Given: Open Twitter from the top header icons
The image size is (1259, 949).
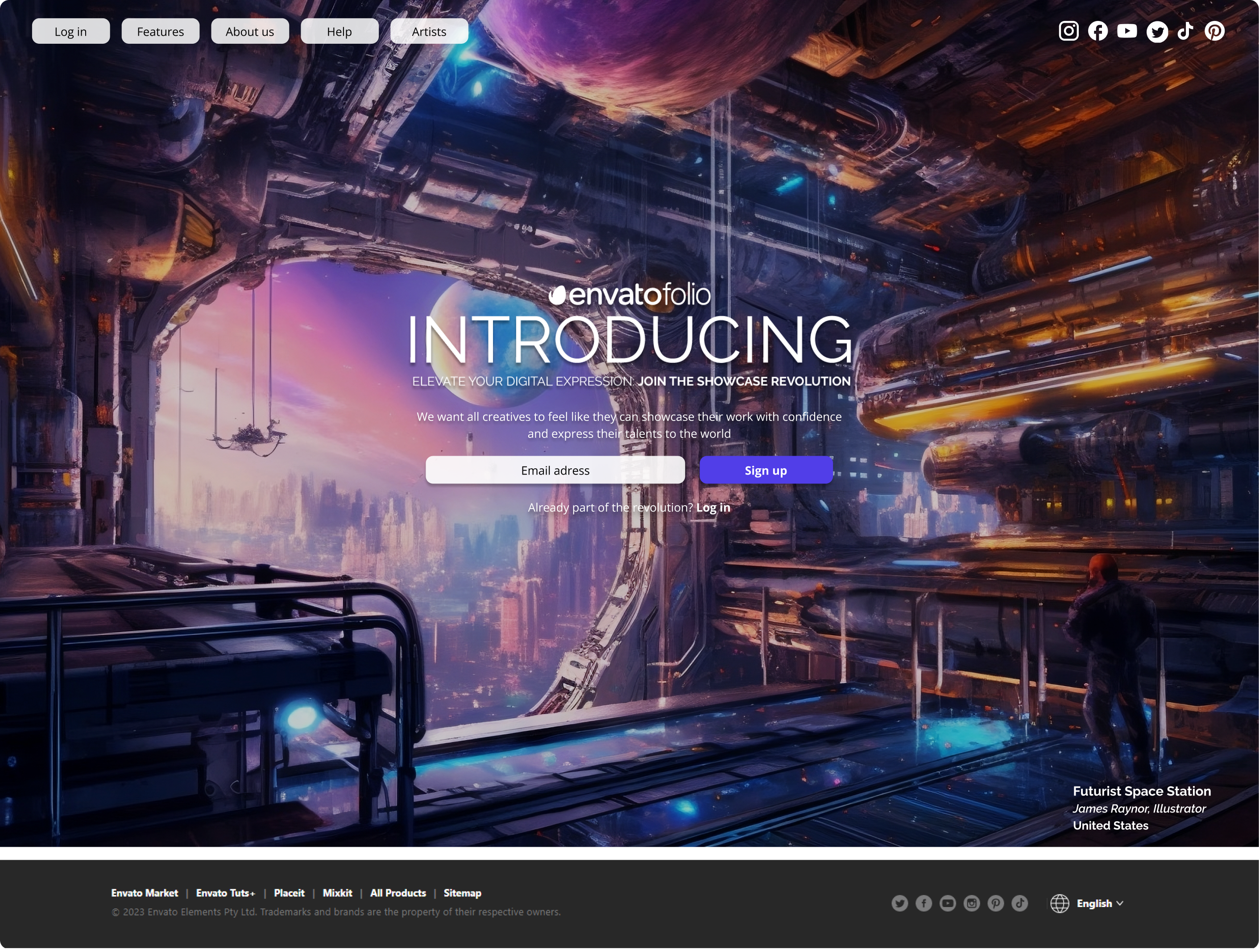Looking at the screenshot, I should pyautogui.click(x=1156, y=32).
